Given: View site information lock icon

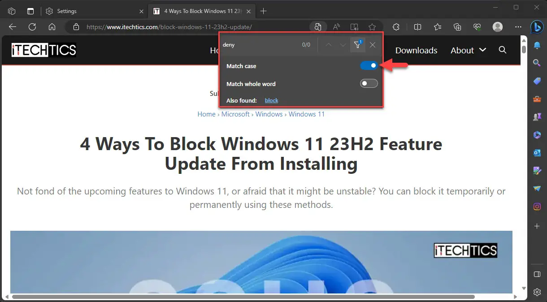Looking at the screenshot, I should 76,27.
